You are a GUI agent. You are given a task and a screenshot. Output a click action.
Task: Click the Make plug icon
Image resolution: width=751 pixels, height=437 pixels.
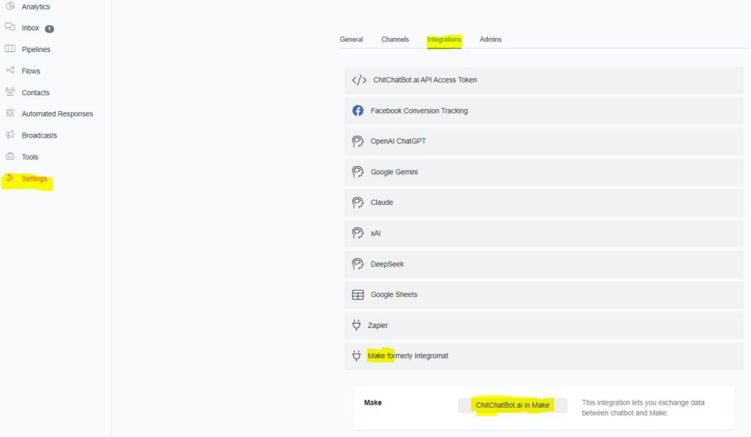tap(356, 356)
